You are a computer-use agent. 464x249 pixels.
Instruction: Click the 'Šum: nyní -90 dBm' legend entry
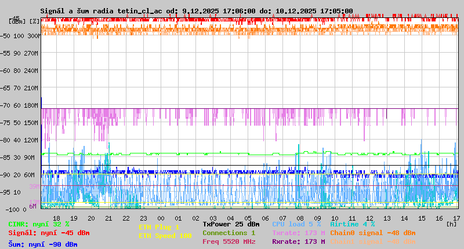pyautogui.click(x=43, y=244)
